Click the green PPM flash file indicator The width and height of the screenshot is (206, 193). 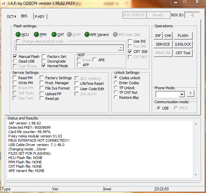pyautogui.click(x=36, y=35)
